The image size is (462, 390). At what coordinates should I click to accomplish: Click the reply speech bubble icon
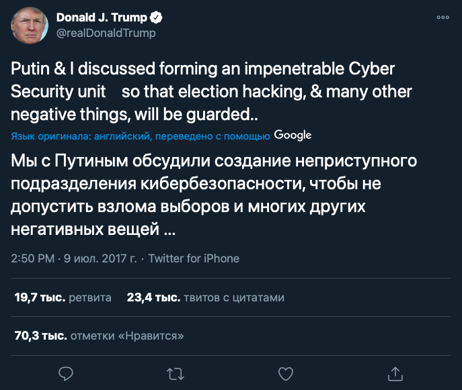pyautogui.click(x=65, y=373)
